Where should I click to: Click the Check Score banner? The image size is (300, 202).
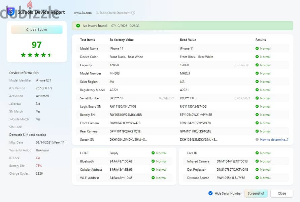coord(37,30)
